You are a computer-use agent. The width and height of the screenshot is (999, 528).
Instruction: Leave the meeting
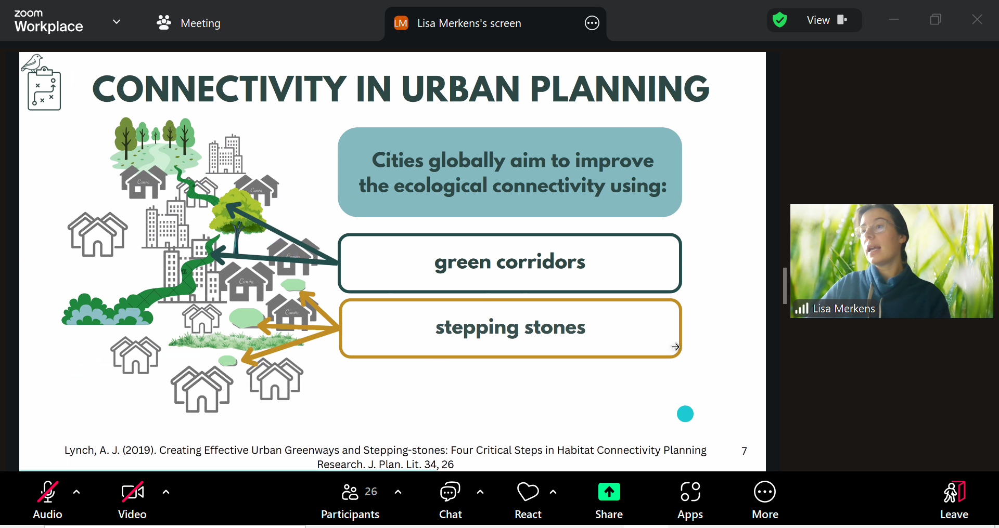(954, 499)
